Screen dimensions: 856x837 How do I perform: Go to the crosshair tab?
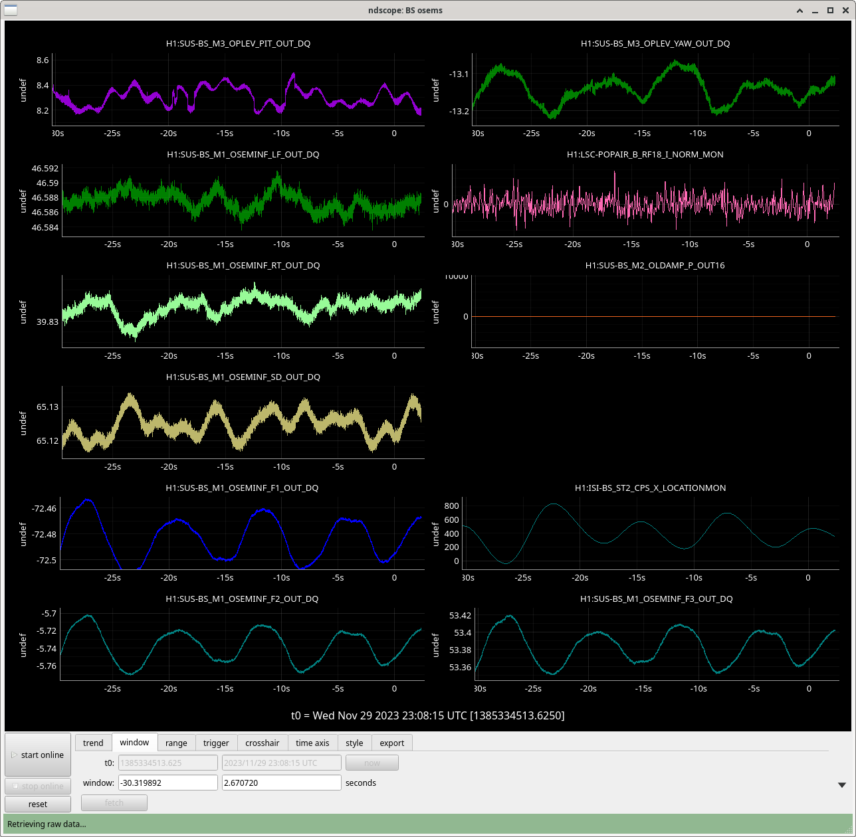(263, 743)
